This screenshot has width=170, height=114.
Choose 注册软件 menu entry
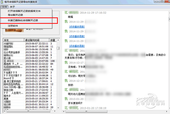click(13, 26)
